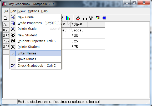Image resolution: width=152 pixels, height=106 pixels.
Task: Choose Delete Student menu entry
Action: [x=36, y=47]
